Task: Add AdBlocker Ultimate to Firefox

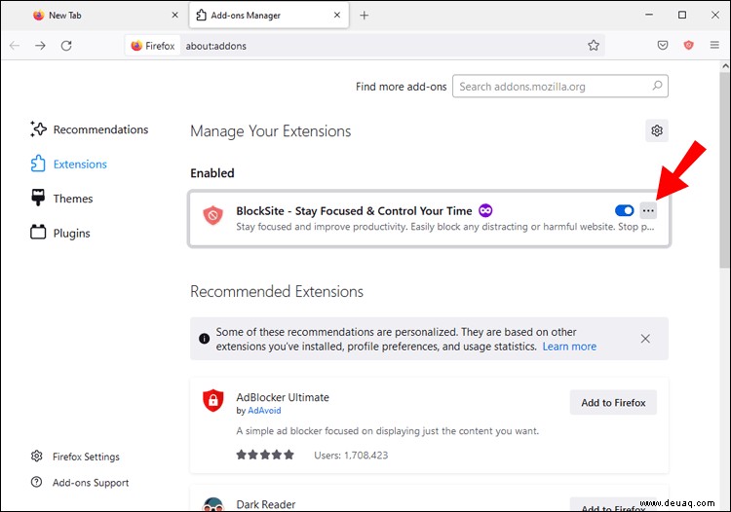Action: [613, 403]
